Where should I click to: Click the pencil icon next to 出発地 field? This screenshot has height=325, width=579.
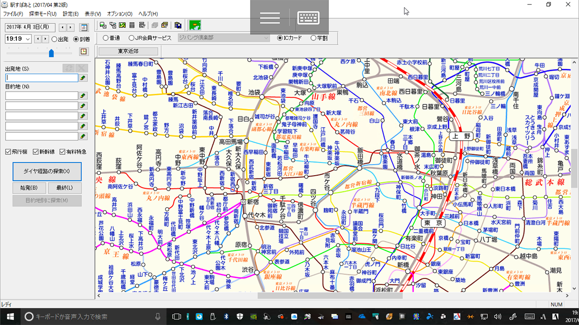[x=84, y=78]
